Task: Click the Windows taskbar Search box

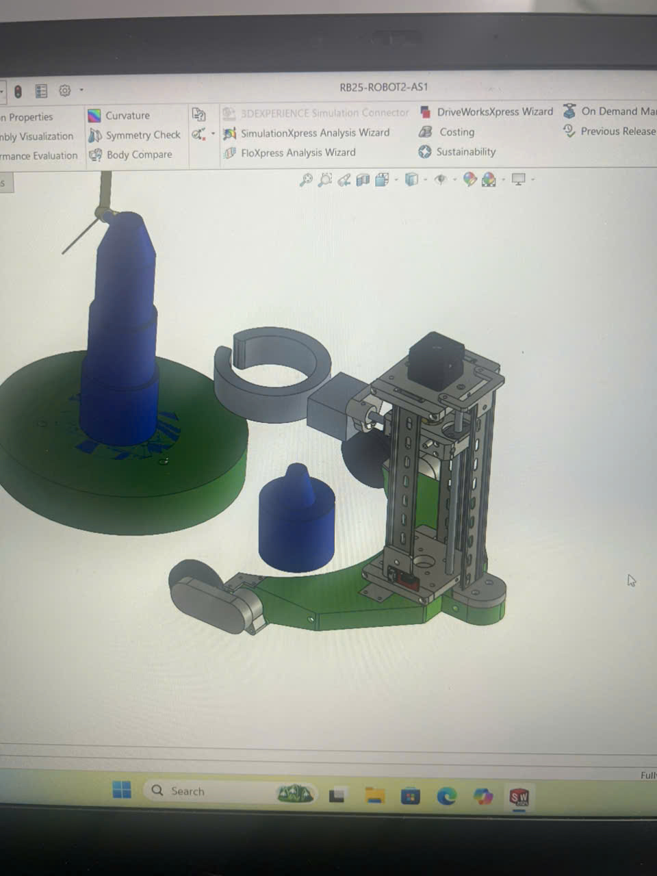Action: tap(205, 791)
